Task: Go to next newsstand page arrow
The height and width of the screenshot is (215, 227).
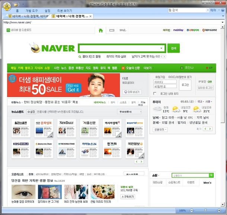Action: coord(141,162)
